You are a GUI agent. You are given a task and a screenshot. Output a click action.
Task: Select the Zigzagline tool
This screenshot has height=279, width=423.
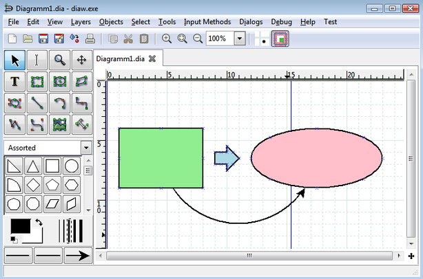tap(82, 103)
